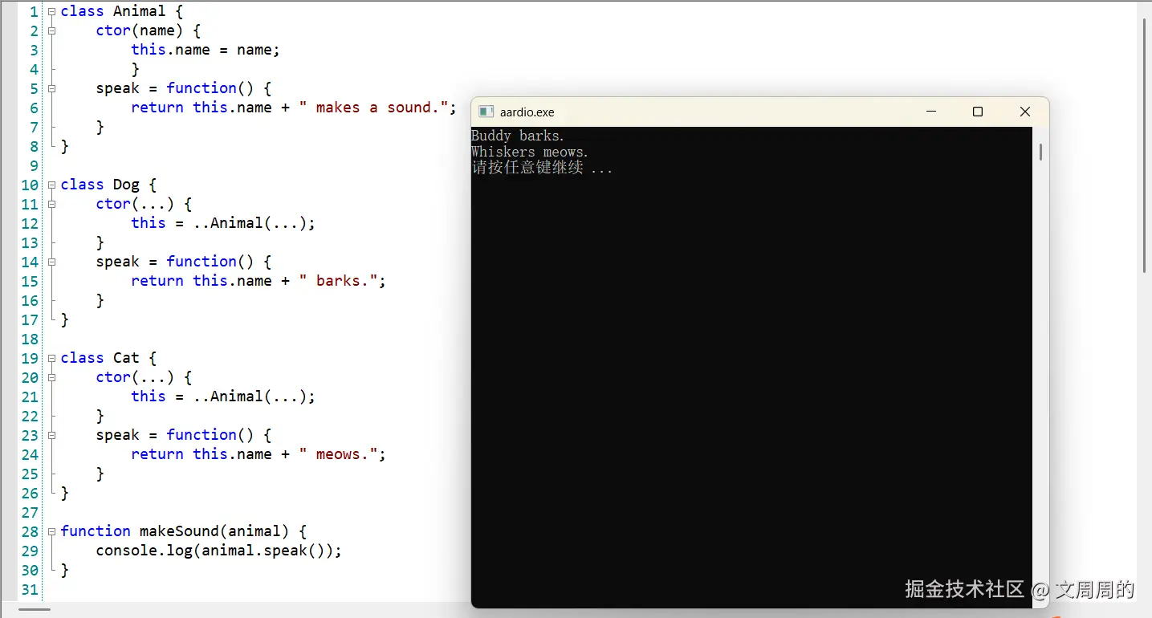Click line number 9 in the gutter
Screen dimensions: 1152x618
point(34,165)
